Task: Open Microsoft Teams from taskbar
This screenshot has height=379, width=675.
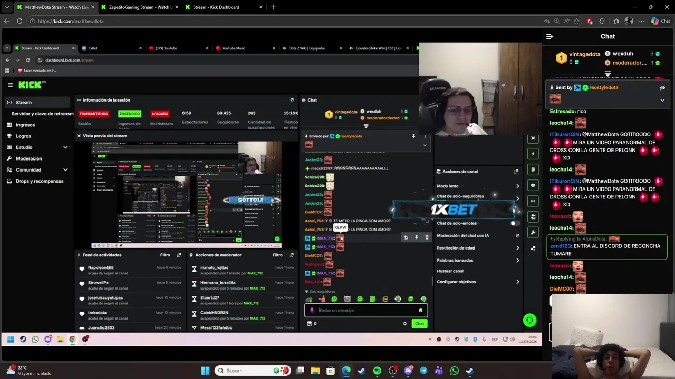Action: [439, 371]
